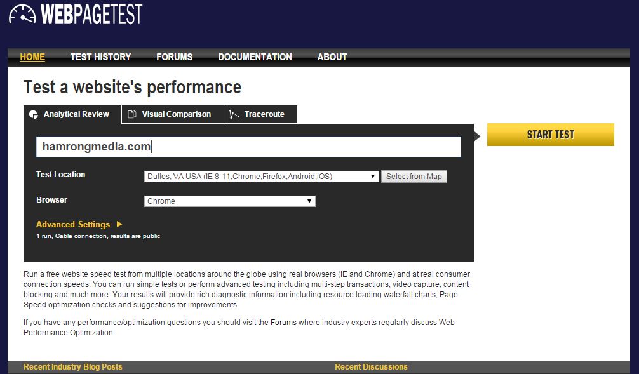Click the Advanced Settings arrow icon
The width and height of the screenshot is (639, 374).
pyautogui.click(x=119, y=224)
